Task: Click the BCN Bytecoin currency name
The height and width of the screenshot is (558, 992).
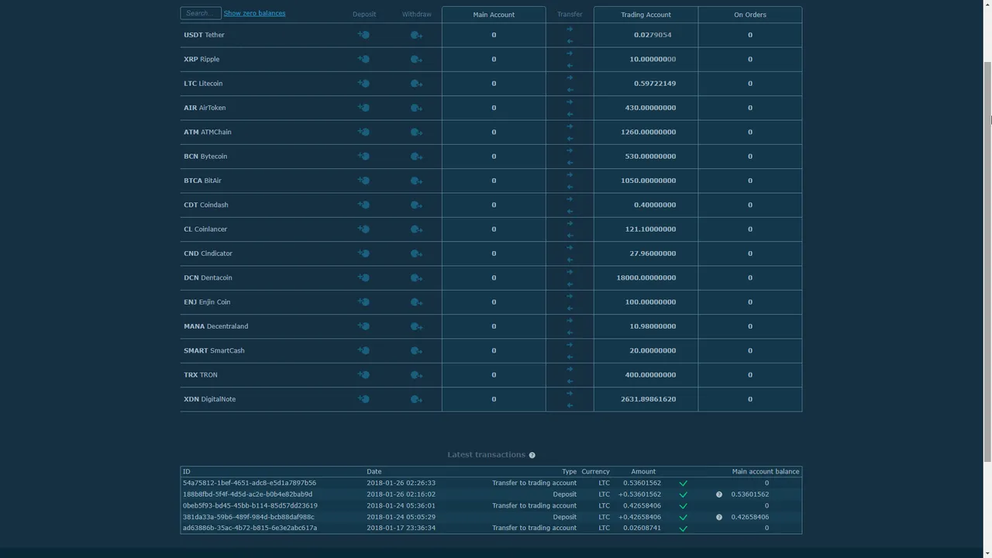Action: 205,157
